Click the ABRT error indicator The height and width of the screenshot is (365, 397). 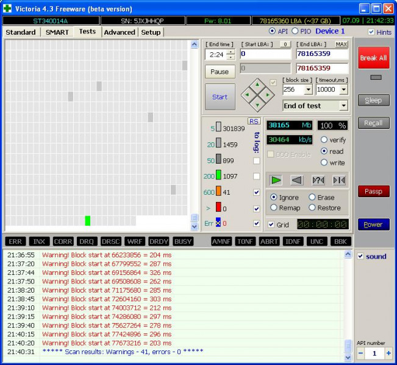coord(269,242)
